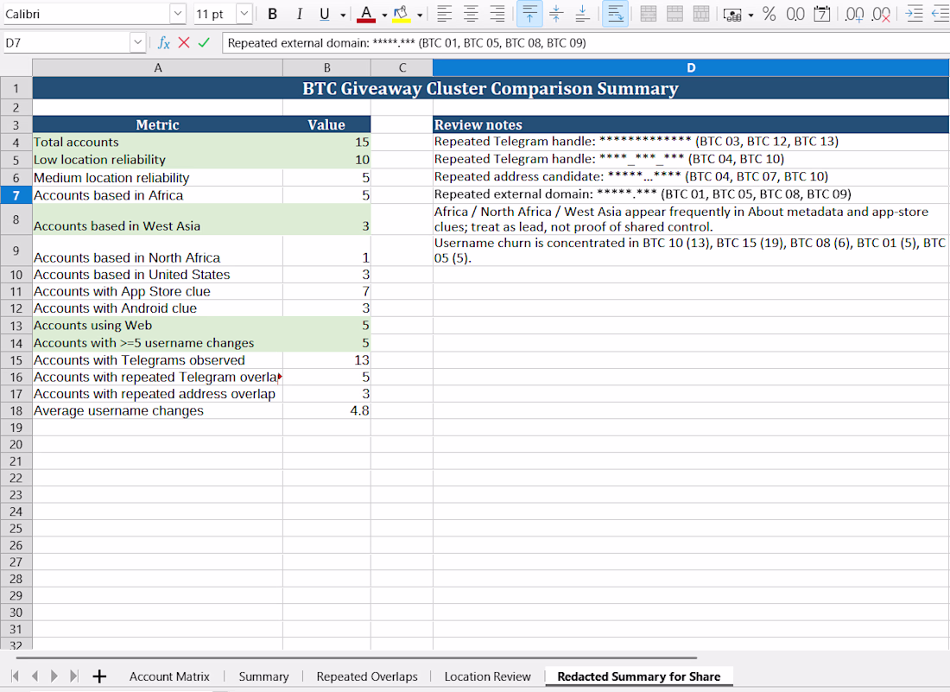The image size is (950, 692).
Task: Center text horizontally
Action: 471,14
